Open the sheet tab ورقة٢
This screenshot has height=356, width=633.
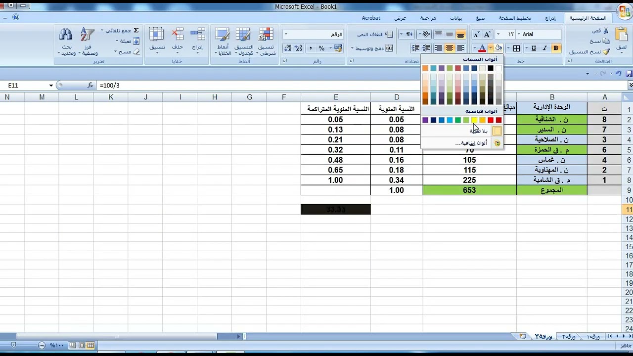click(x=568, y=336)
